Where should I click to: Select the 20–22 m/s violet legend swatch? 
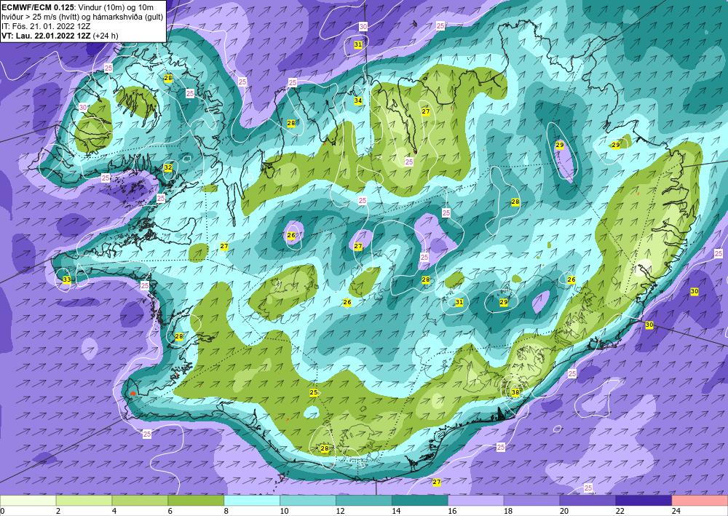[x=587, y=501]
